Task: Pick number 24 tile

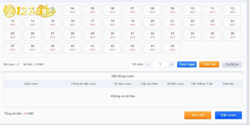Action: tap(232, 23)
